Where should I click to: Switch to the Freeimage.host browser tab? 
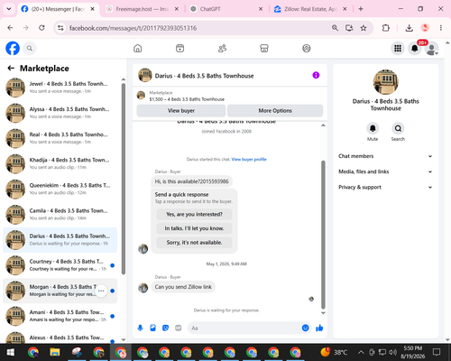(143, 9)
